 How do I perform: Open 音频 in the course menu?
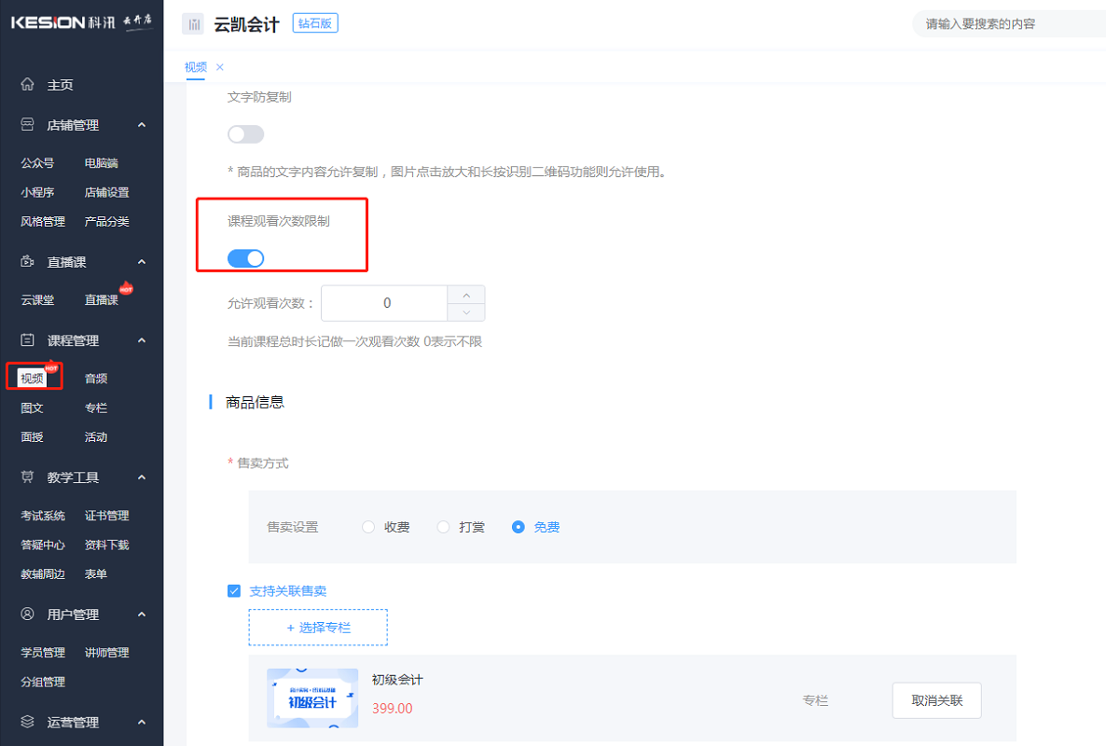coord(96,379)
